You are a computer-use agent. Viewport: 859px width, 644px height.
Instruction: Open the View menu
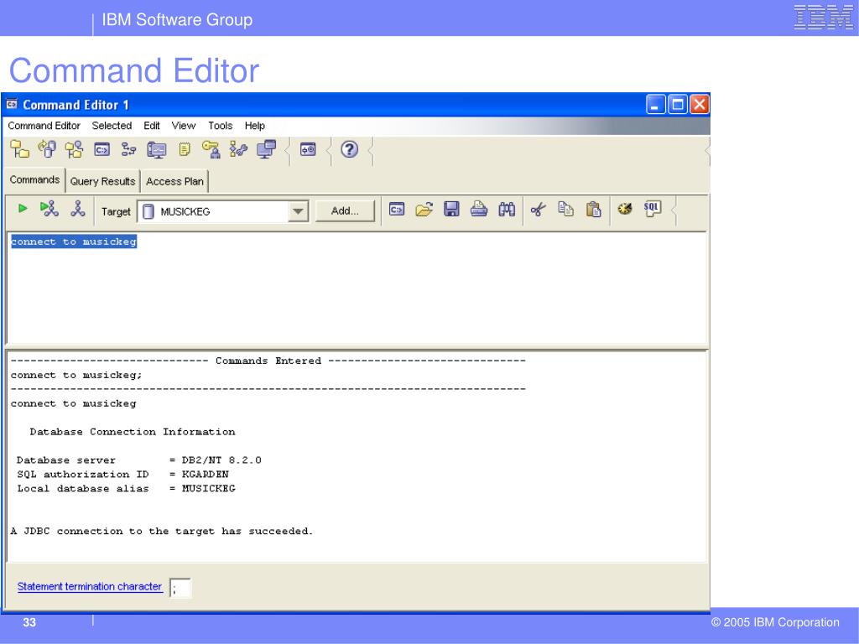pyautogui.click(x=184, y=126)
